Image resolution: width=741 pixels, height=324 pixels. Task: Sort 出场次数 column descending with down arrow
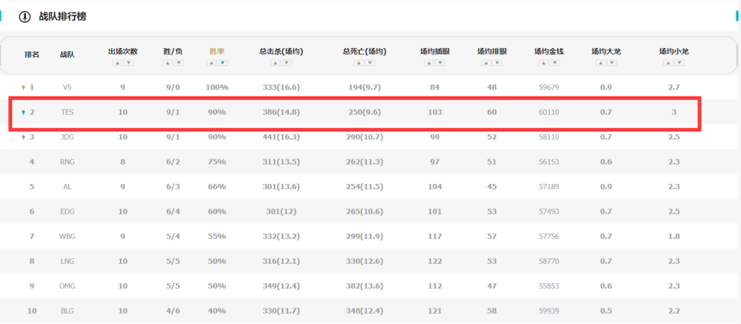coord(128,63)
